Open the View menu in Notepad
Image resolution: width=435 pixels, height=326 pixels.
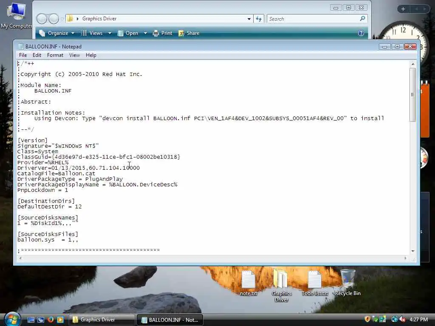(x=74, y=55)
